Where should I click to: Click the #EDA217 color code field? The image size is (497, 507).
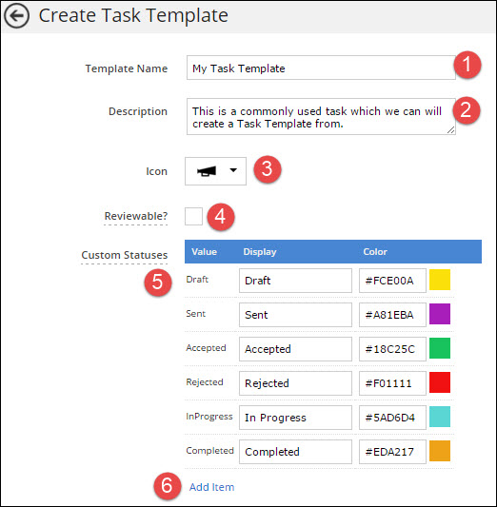[x=392, y=452]
